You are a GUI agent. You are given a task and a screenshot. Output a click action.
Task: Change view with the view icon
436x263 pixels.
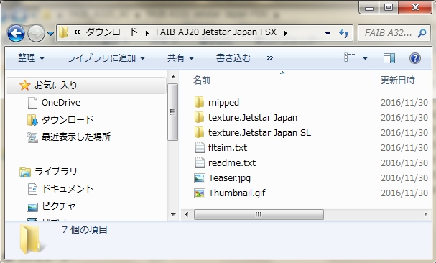click(x=350, y=57)
